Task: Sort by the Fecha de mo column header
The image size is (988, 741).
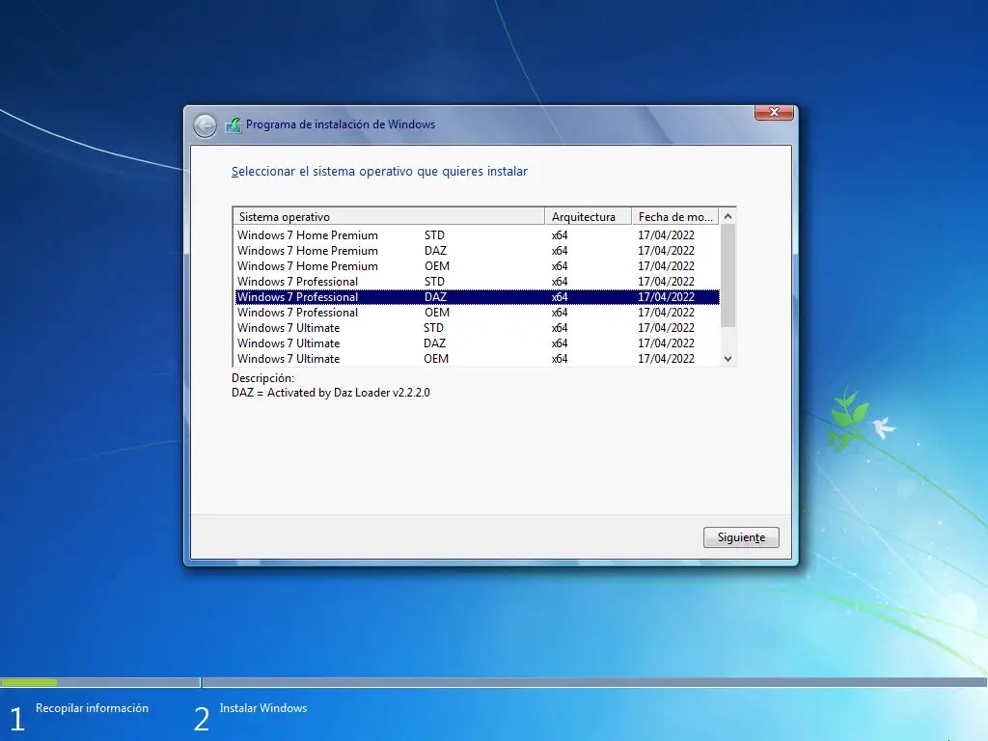Action: click(x=675, y=215)
